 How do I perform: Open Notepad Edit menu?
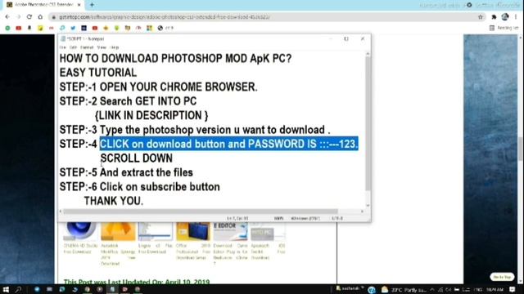(73, 47)
